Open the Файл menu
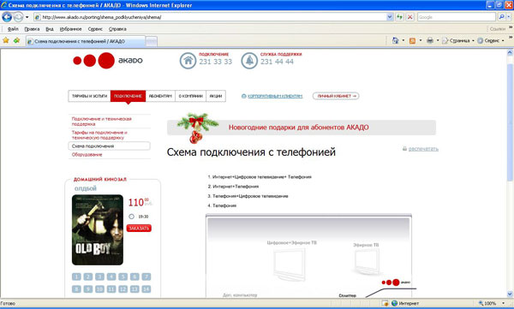The image size is (514, 309). (13, 29)
